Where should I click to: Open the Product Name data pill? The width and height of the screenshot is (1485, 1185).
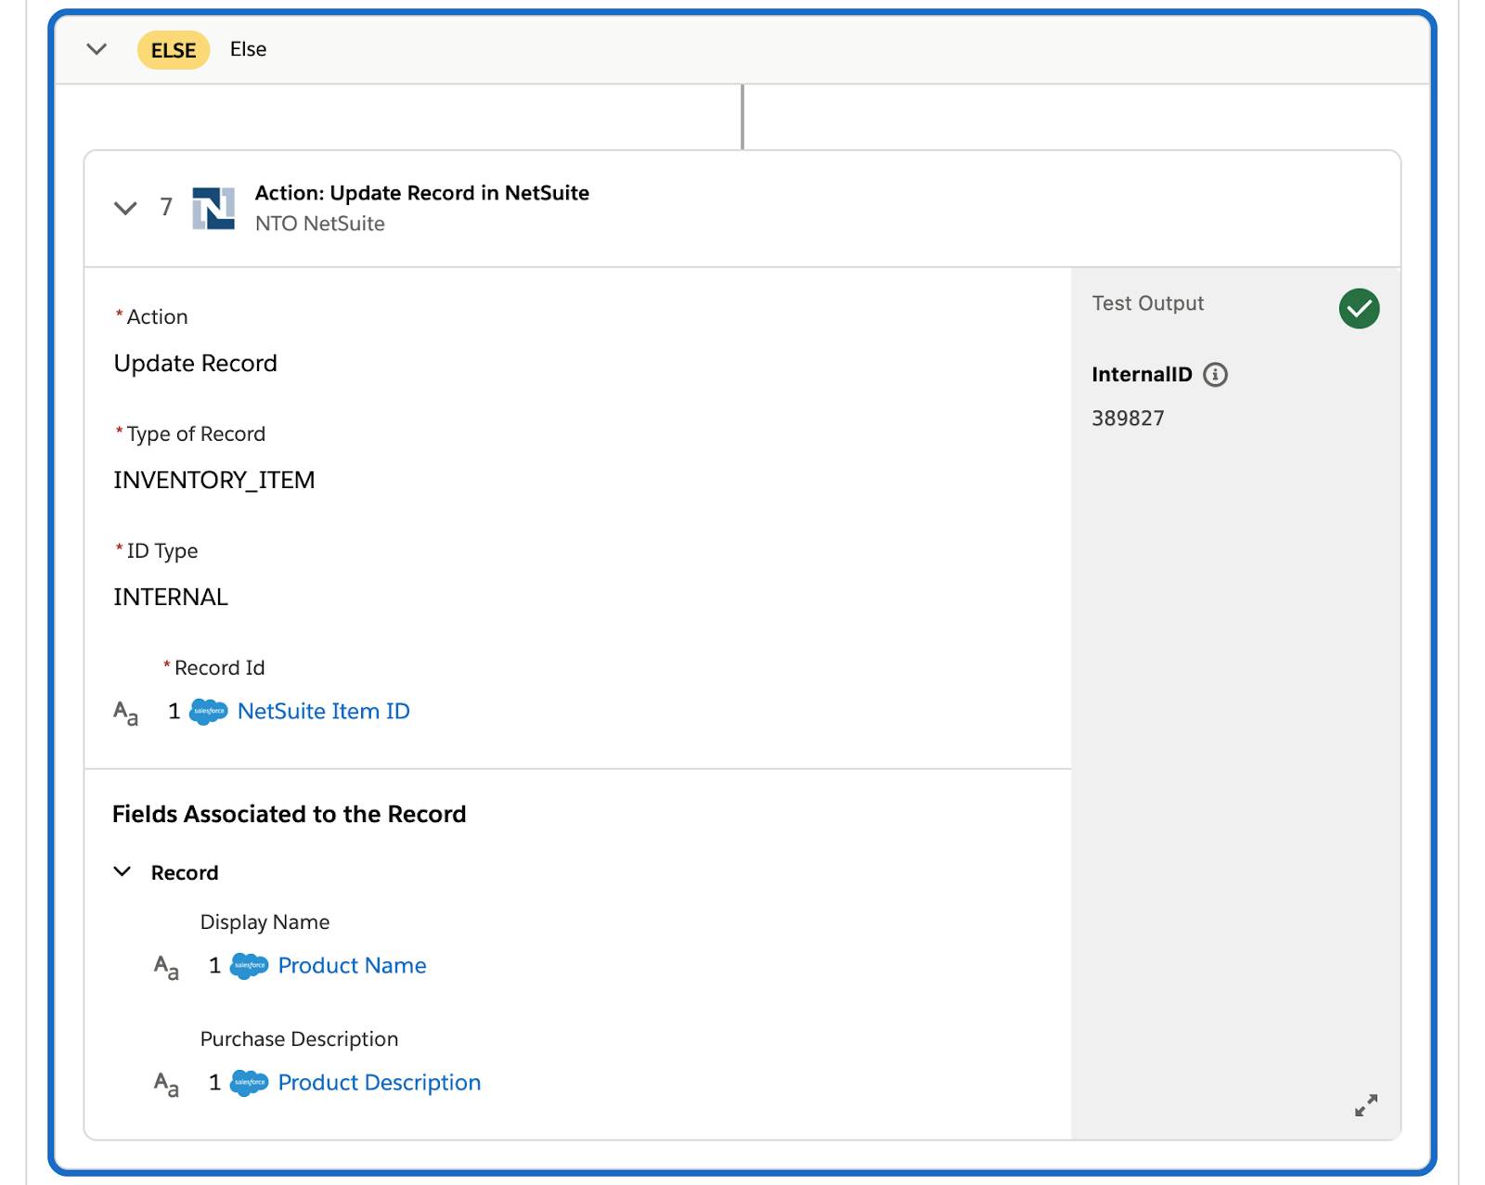click(x=353, y=966)
